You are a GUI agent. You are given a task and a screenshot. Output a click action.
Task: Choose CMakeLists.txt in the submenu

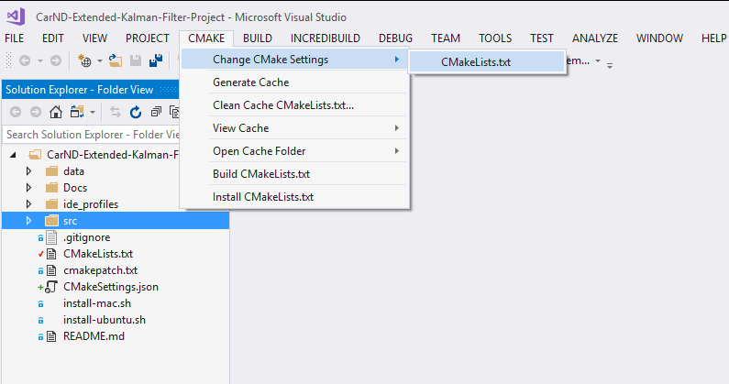(x=487, y=61)
